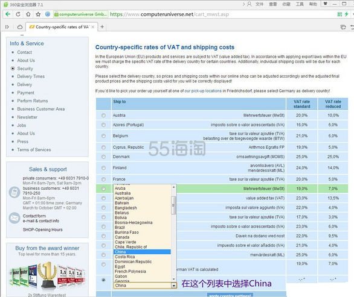
Task: Select the Cyprus, Republic radio button
Action: [x=103, y=147]
